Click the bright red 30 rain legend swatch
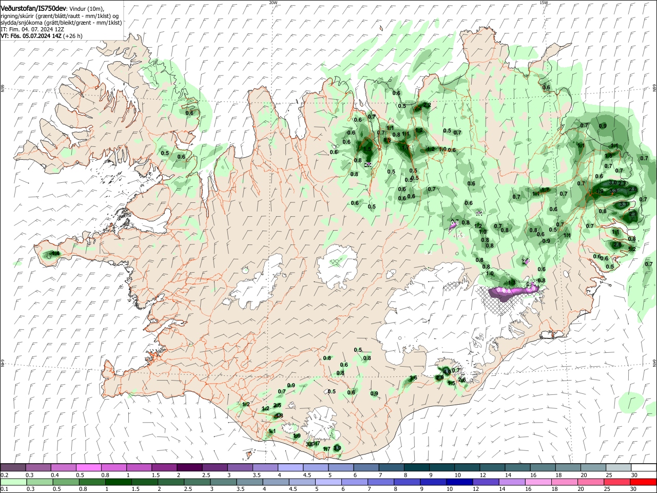657x493 pixels. pyautogui.click(x=643, y=482)
